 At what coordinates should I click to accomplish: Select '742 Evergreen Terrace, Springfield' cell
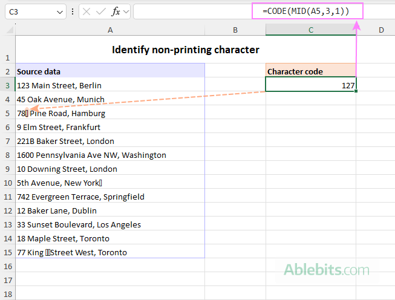pos(110,197)
